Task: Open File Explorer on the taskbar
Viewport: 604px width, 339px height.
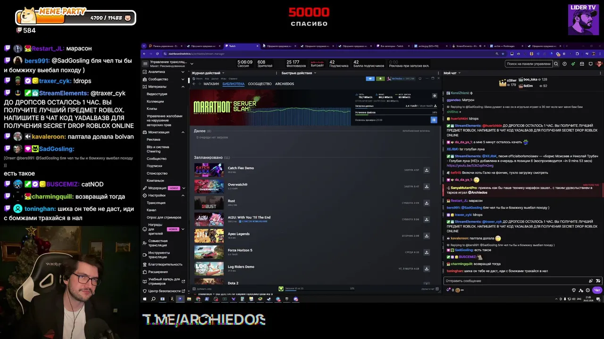Action: click(x=189, y=299)
